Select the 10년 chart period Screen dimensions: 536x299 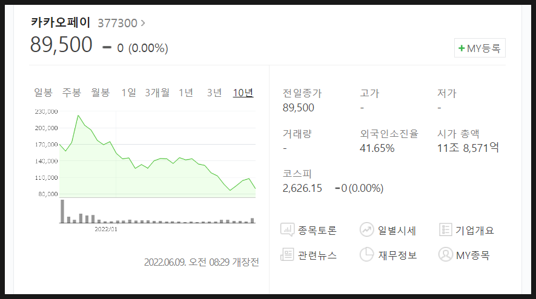243,93
